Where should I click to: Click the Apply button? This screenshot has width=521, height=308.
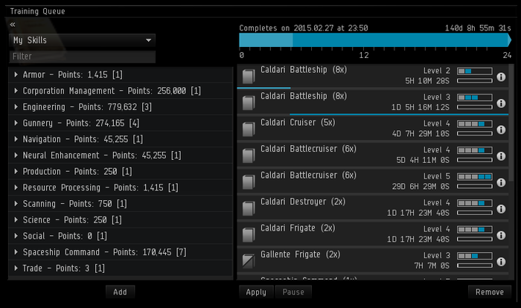[256, 292]
